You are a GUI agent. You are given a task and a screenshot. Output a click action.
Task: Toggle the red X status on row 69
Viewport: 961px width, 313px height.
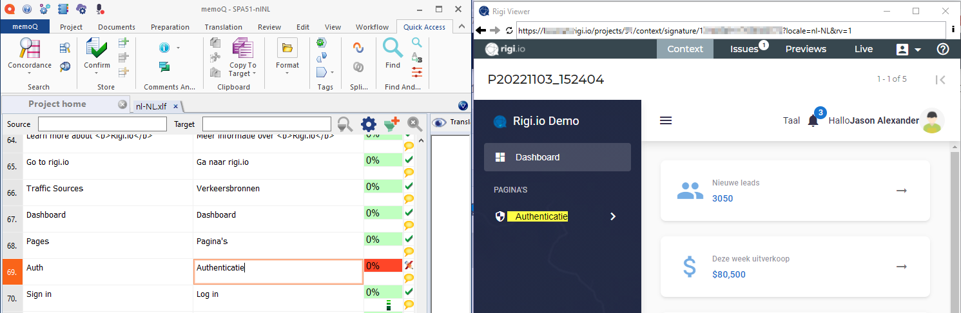tap(409, 265)
